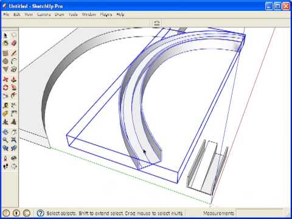This screenshot has height=219, width=292.
Task: Click first round status bar icon
Action: (7, 213)
